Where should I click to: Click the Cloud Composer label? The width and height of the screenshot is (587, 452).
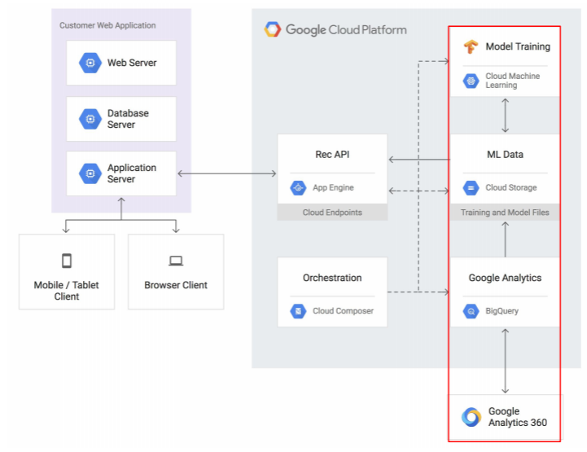344,311
